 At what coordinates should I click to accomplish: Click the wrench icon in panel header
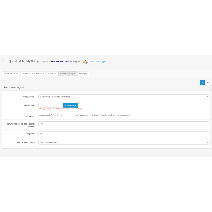coord(4,87)
